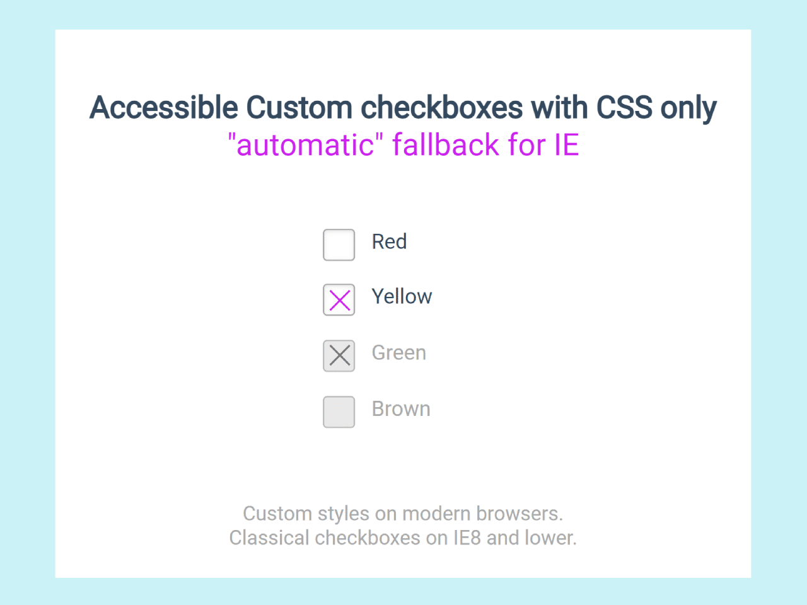
Task: Click the word "checkboxes" in the main heading
Action: [x=441, y=108]
